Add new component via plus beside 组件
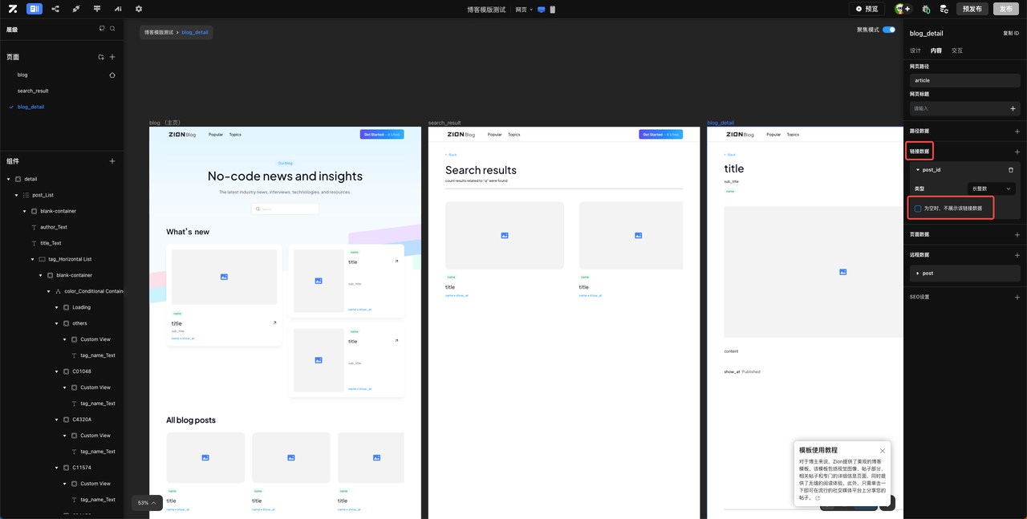This screenshot has height=519, width=1027. (112, 161)
